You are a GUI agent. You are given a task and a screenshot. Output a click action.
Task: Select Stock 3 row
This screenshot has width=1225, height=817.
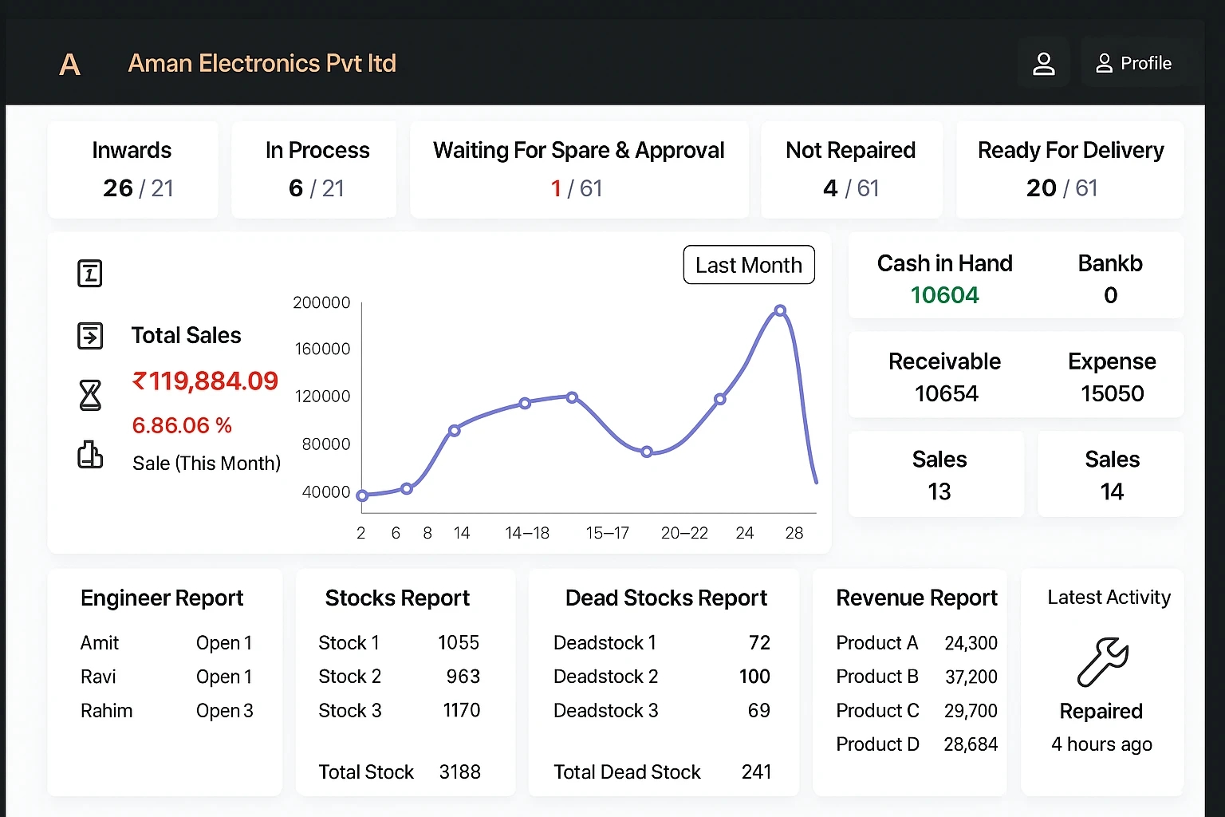pyautogui.click(x=399, y=711)
